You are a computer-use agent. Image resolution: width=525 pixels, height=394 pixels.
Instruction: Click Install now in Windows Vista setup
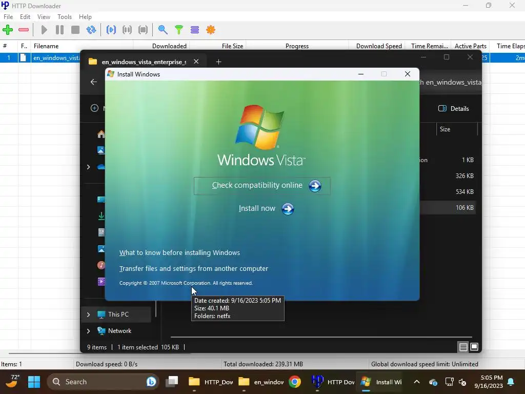pyautogui.click(x=266, y=209)
